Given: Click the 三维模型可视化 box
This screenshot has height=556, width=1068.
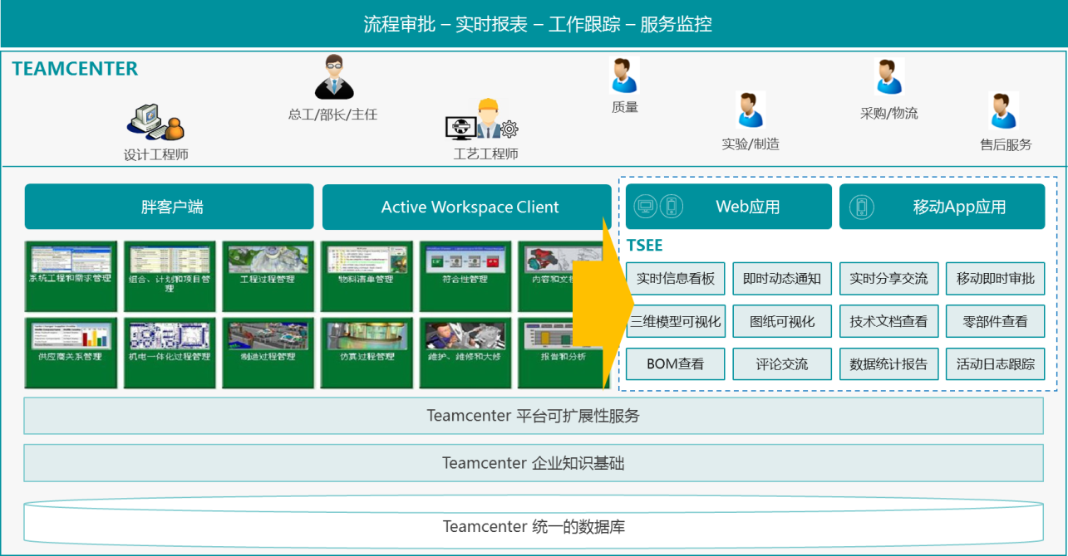Looking at the screenshot, I should coord(676,321).
